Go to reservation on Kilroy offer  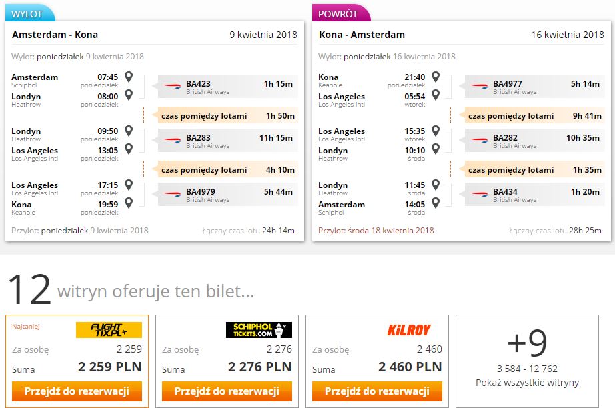coord(377,391)
